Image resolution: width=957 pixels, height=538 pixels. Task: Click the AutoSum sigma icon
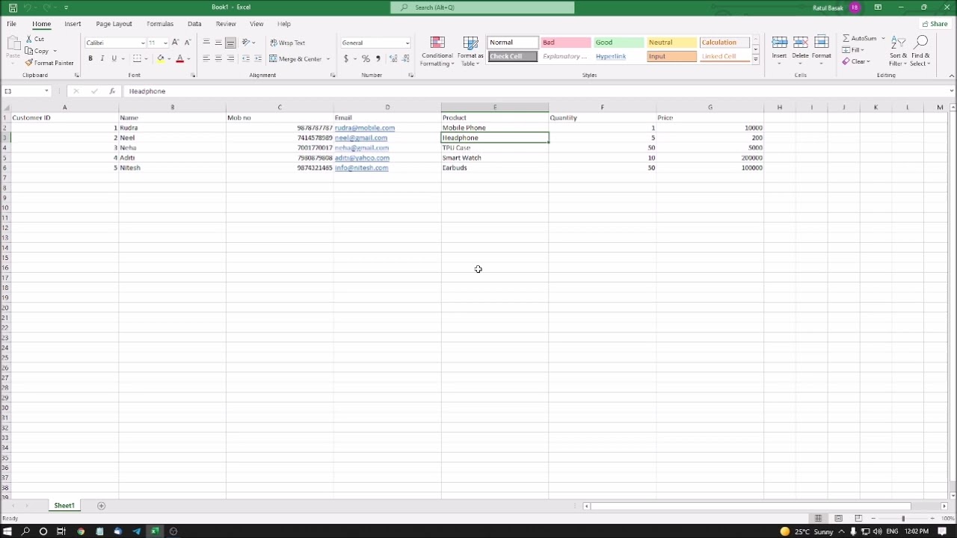click(x=846, y=38)
